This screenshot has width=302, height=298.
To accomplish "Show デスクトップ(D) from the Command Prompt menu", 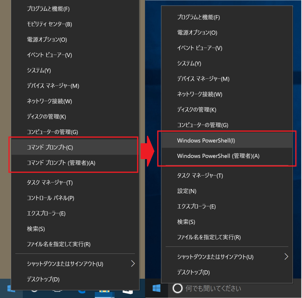I will [x=75, y=279].
